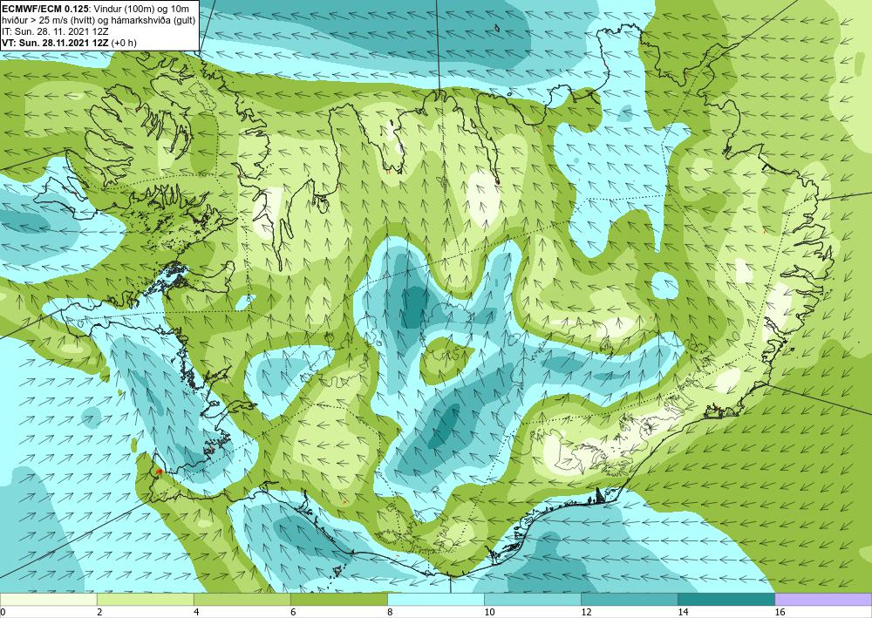
Task: Click the 'VT: Sun. 28.11.2021 12Z (+0 h)' line
Action: 70,42
